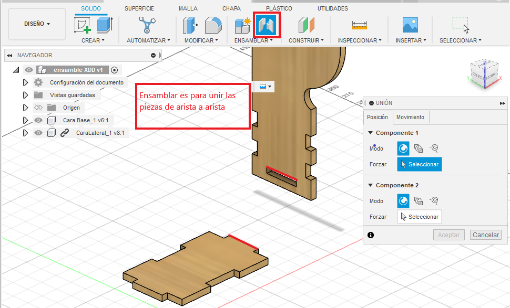Choose Two Edge Intersection mode for Componente 2
The image size is (510, 308).
[434, 201]
